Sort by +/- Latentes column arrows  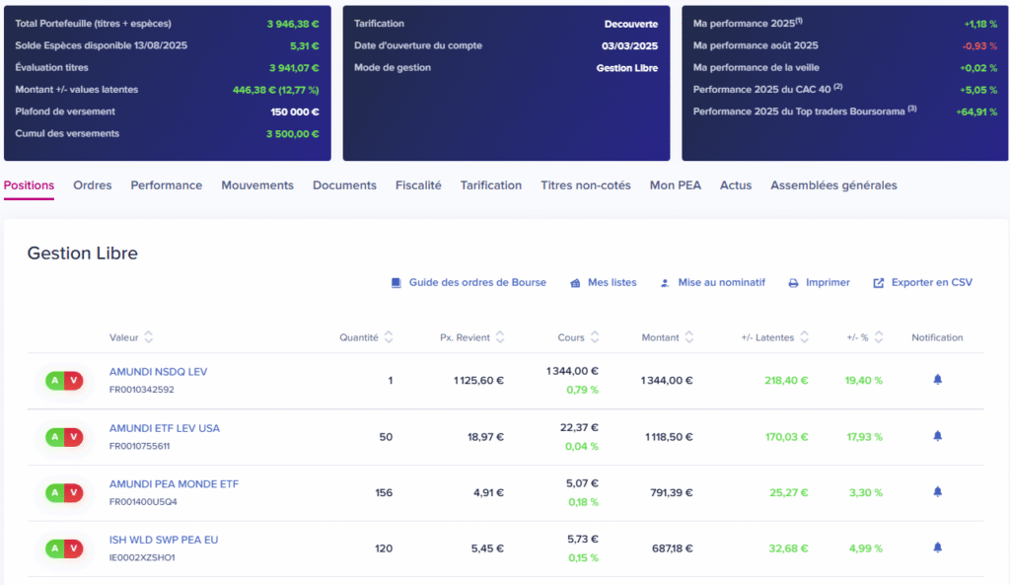805,337
